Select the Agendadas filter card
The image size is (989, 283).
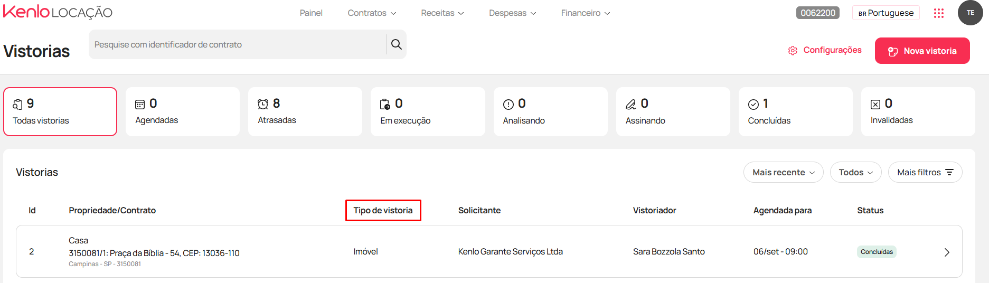tap(183, 111)
